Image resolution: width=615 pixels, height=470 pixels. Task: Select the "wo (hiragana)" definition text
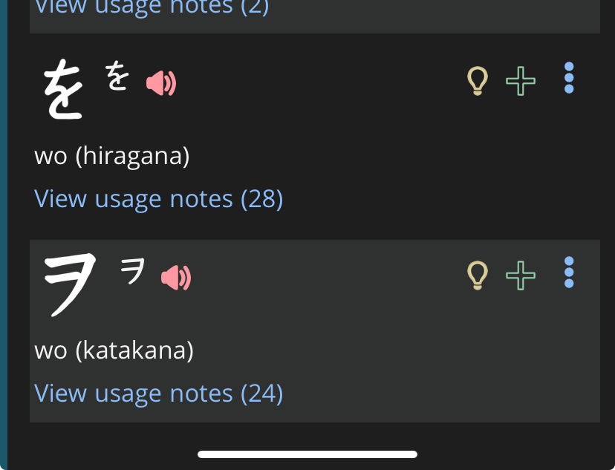click(112, 156)
